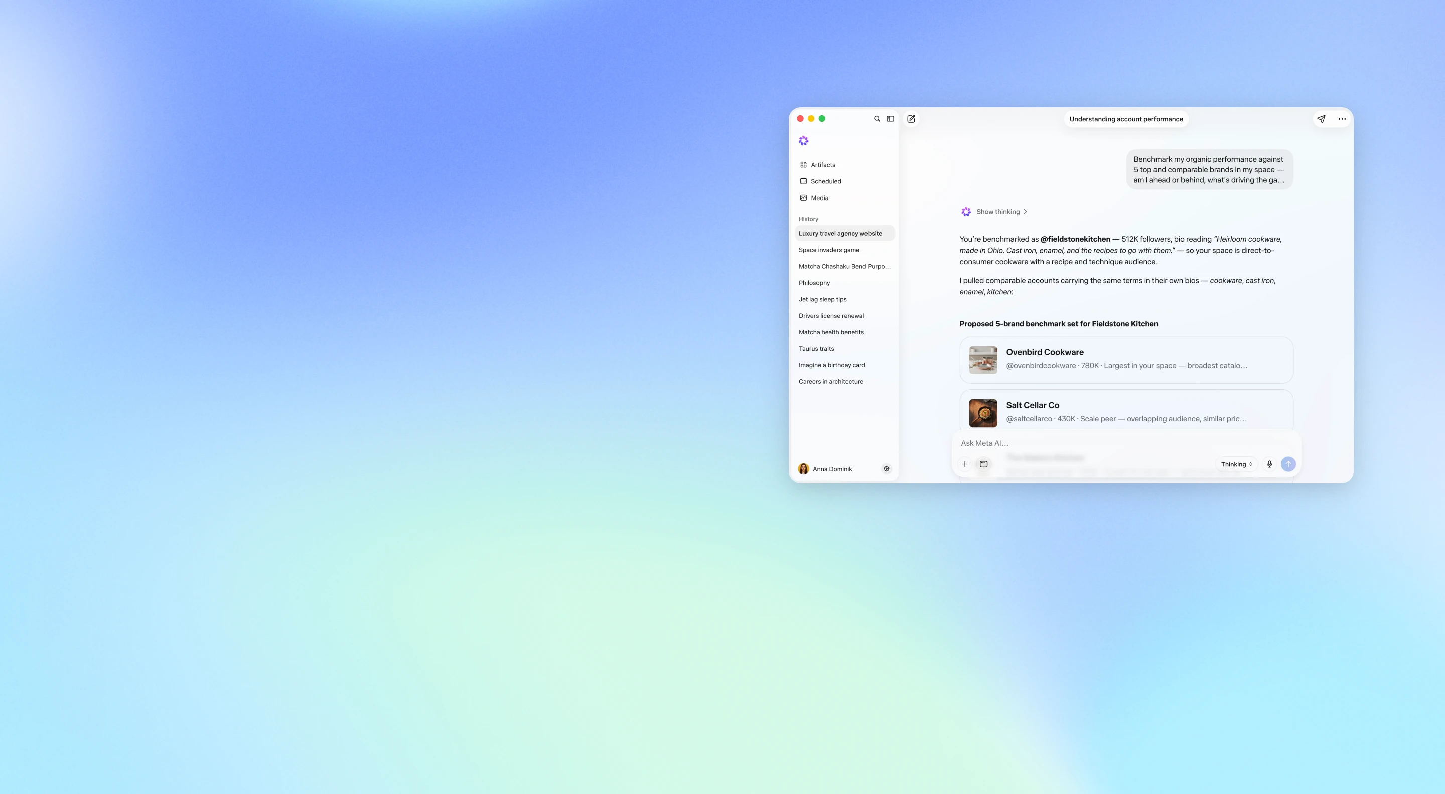
Task: Click the Meta AI logo in the sidebar
Action: tap(803, 141)
